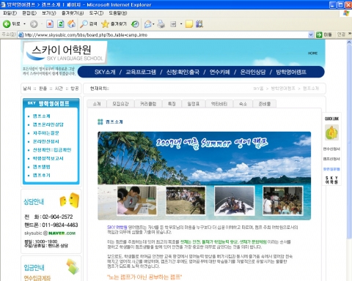352x281 pixels.
Task: Switch to the 모집요강 tab
Action: pyautogui.click(x=120, y=104)
